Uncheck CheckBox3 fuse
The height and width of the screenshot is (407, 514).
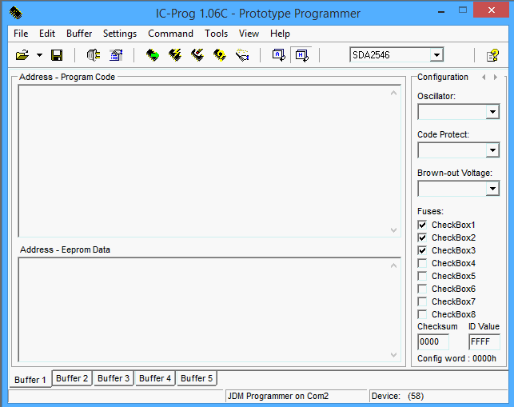422,250
